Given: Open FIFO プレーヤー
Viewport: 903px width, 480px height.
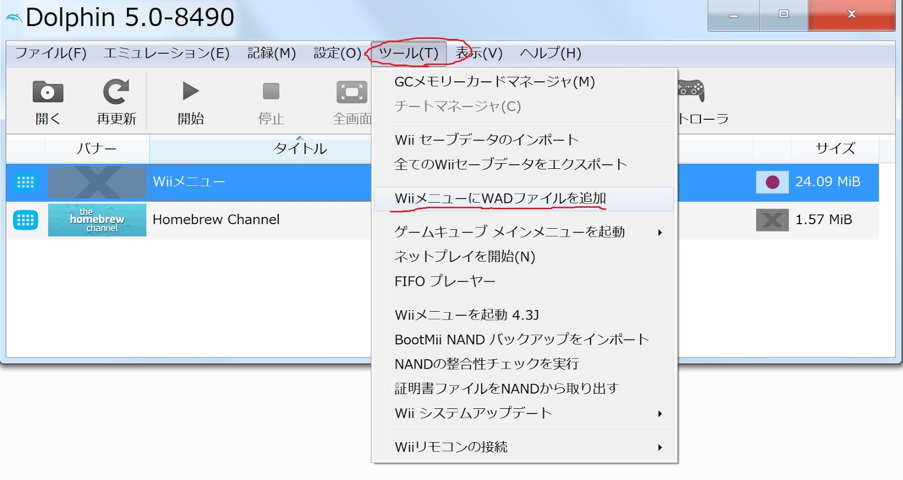Looking at the screenshot, I should (x=525, y=281).
